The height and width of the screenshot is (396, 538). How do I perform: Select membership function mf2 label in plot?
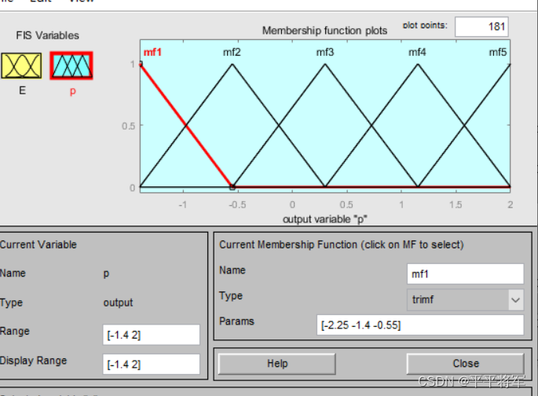click(232, 52)
